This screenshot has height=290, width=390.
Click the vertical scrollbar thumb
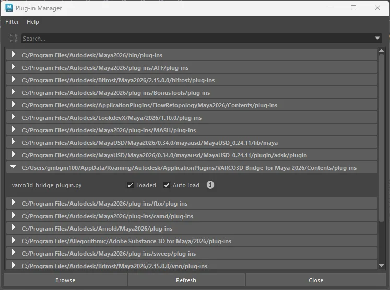point(381,137)
